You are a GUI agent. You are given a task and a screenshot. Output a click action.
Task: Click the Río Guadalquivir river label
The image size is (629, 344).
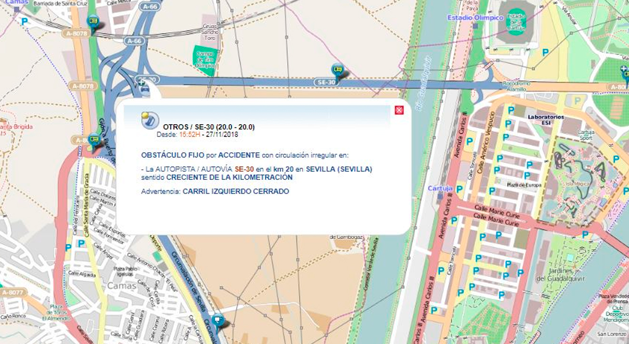pyautogui.click(x=423, y=83)
